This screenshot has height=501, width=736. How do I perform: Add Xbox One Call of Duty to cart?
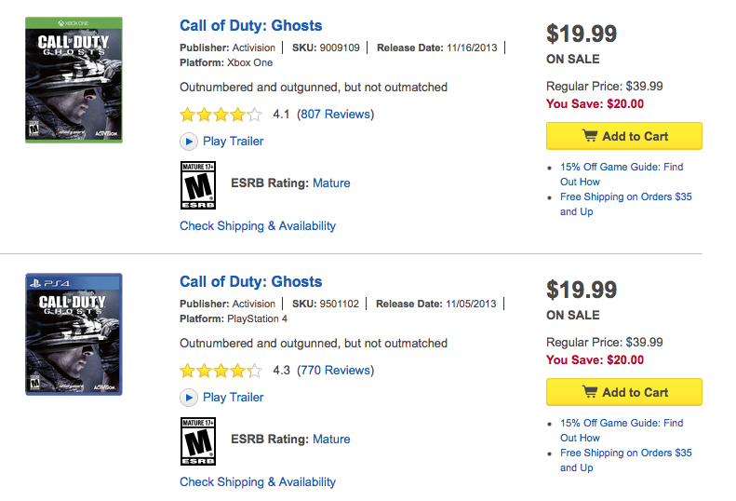point(623,136)
